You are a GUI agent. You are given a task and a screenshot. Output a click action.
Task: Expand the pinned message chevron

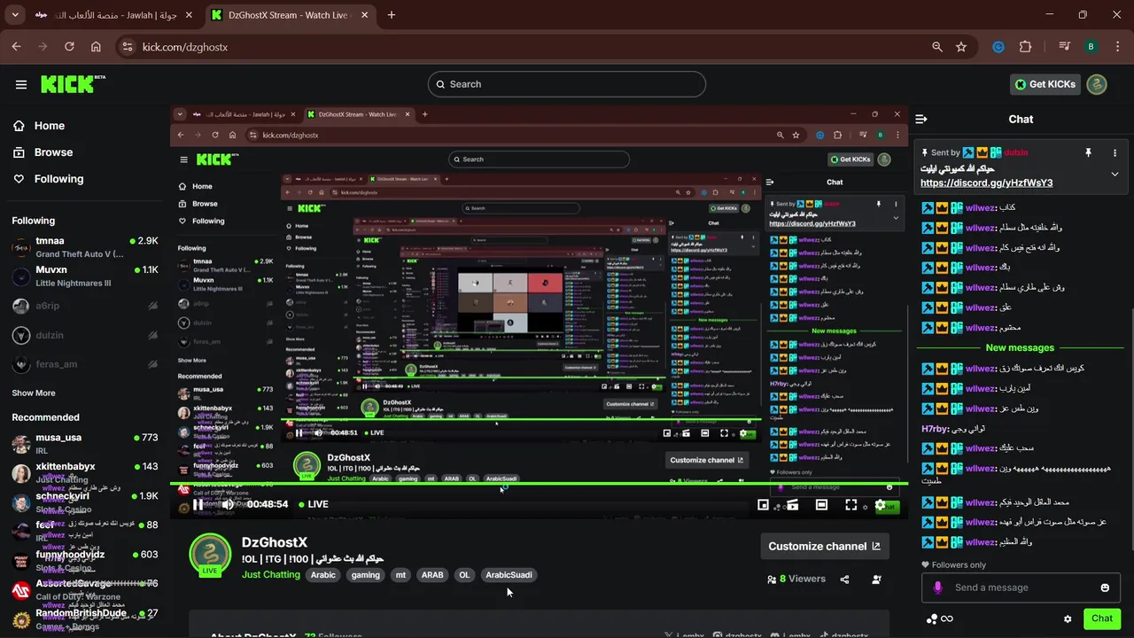[x=1115, y=175]
